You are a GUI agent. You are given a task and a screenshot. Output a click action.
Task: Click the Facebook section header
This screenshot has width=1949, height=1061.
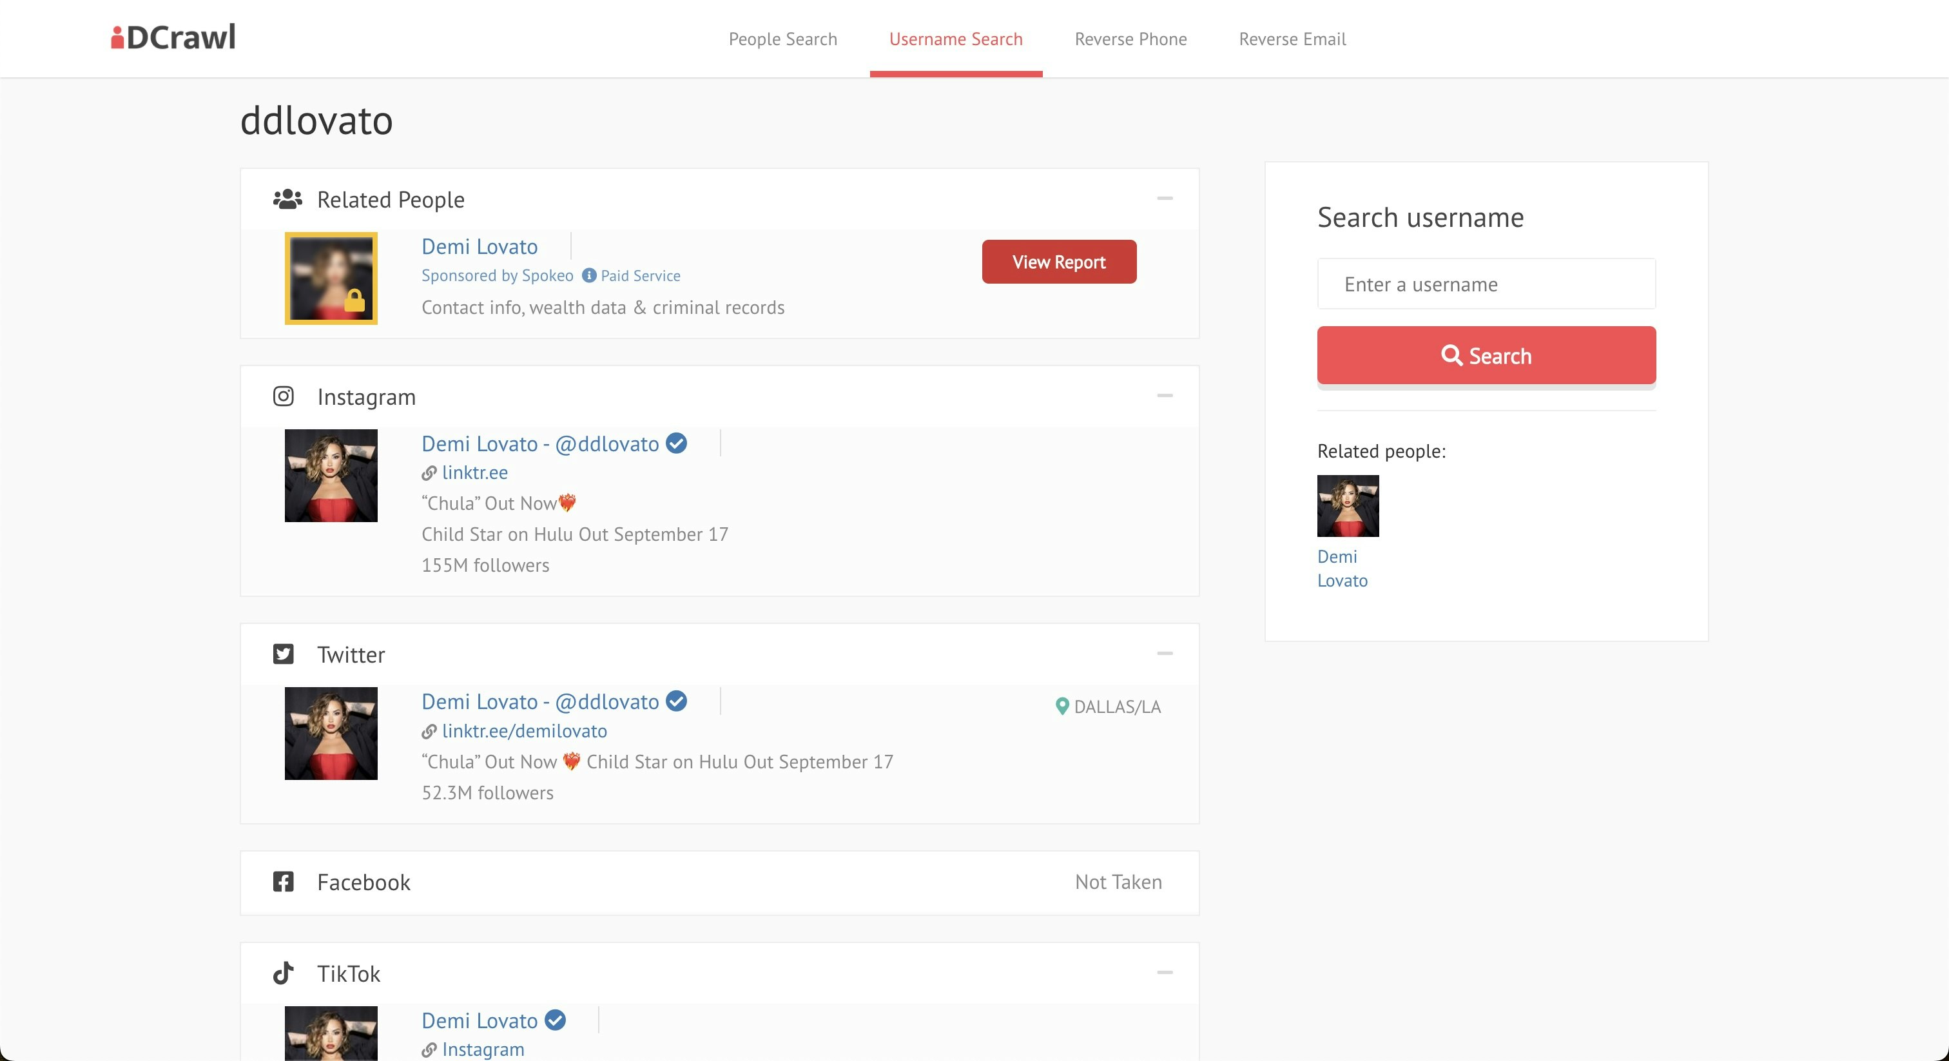719,883
